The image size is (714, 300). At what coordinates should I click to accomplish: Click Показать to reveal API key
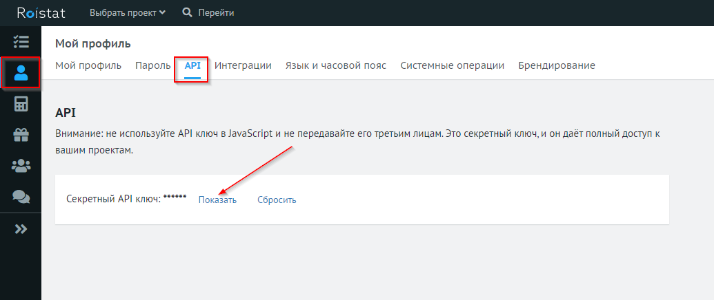click(x=217, y=200)
